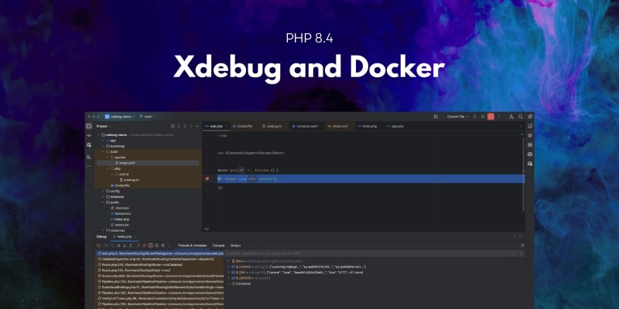The image size is (619, 309).
Task: Click the red Stop debugging button
Action: click(x=491, y=116)
